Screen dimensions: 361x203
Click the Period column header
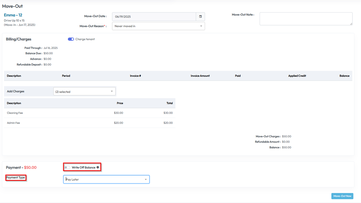tap(66, 76)
